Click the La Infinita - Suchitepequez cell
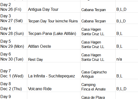 click(x=54, y=71)
